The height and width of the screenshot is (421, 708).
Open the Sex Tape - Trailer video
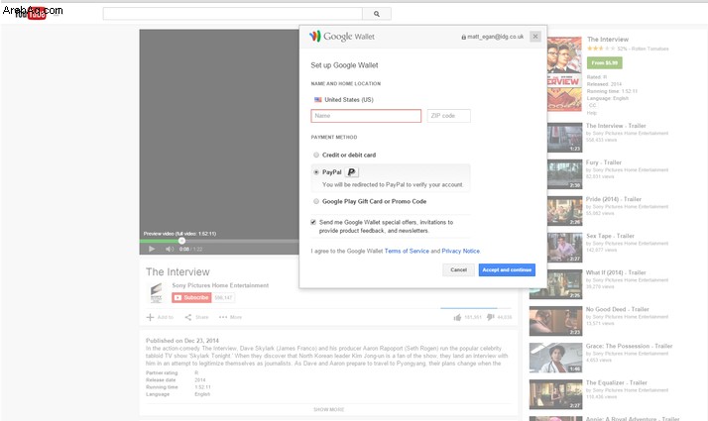[x=610, y=236]
